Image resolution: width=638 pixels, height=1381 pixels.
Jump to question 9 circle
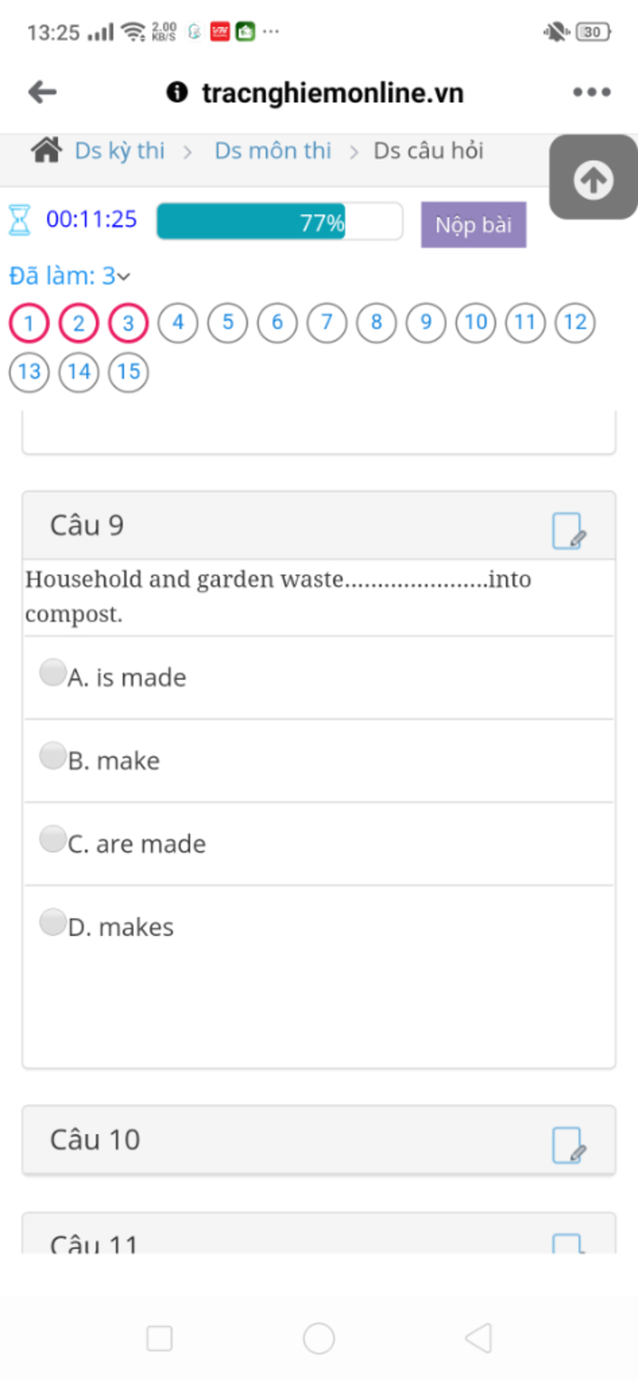pos(426,323)
